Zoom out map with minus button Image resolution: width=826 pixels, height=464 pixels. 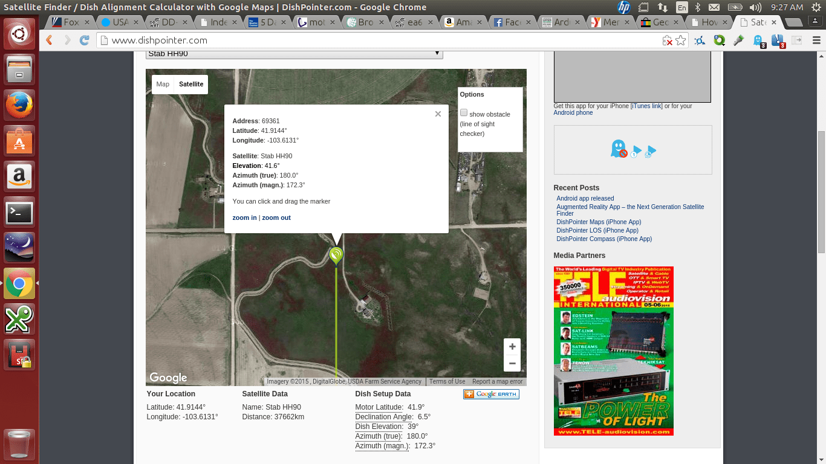512,363
